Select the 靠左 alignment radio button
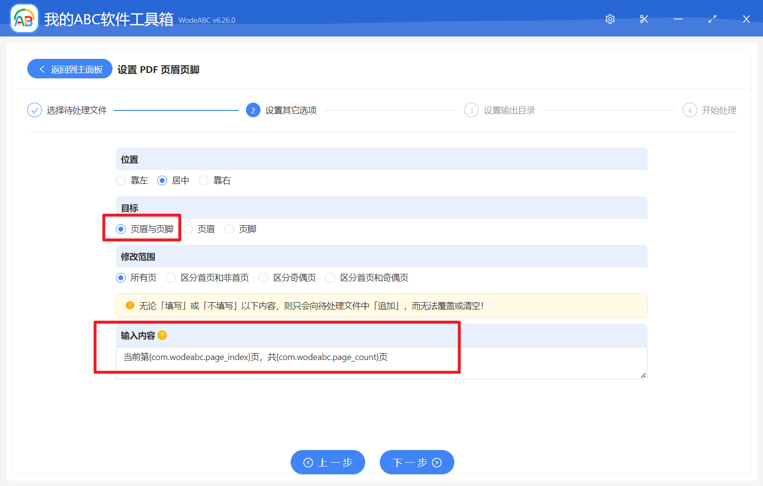 tap(121, 180)
